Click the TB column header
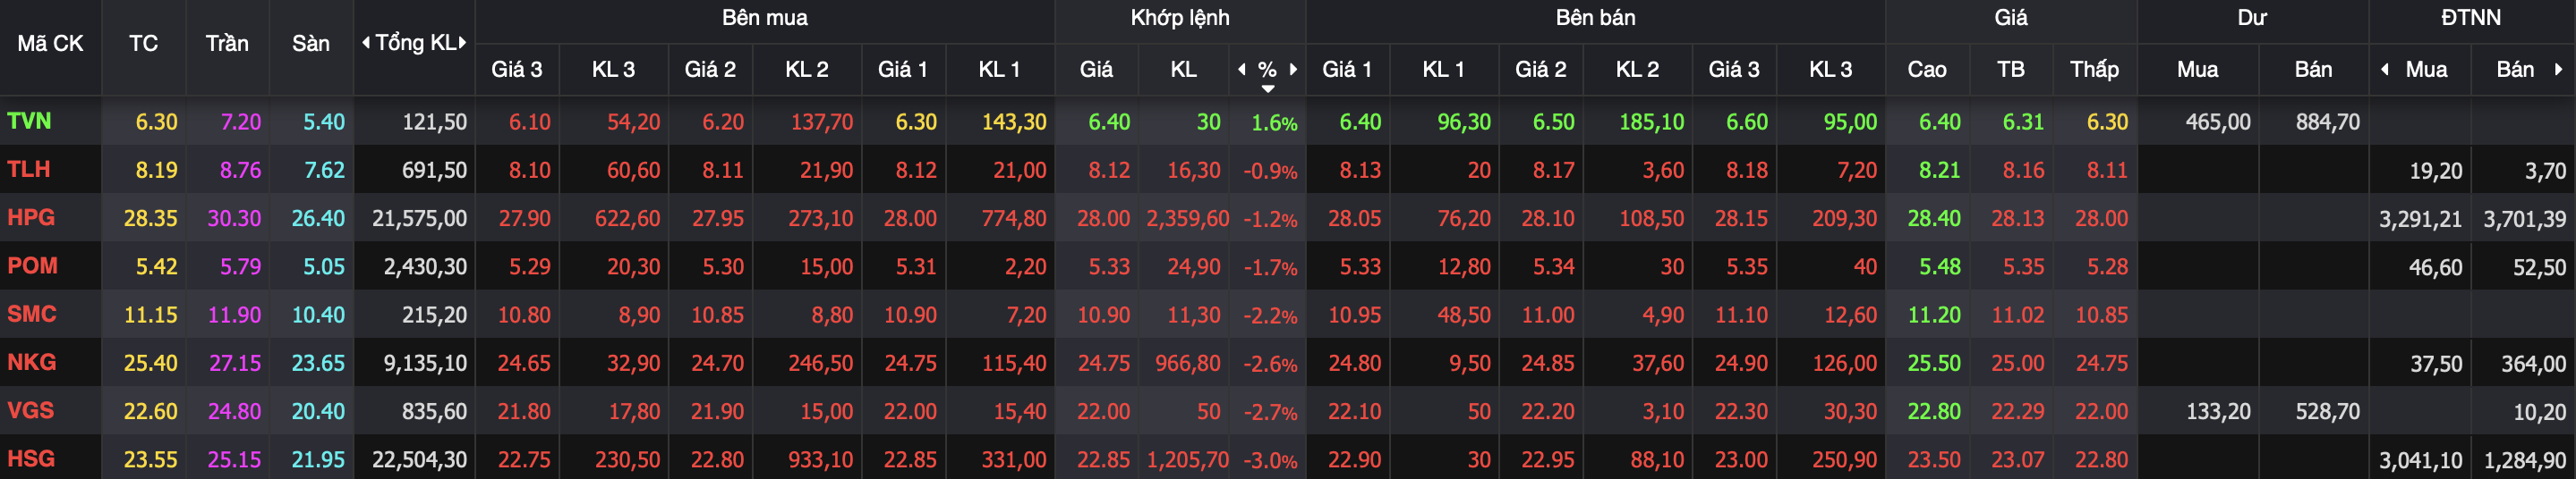This screenshot has height=479, width=2576. [x=2010, y=69]
